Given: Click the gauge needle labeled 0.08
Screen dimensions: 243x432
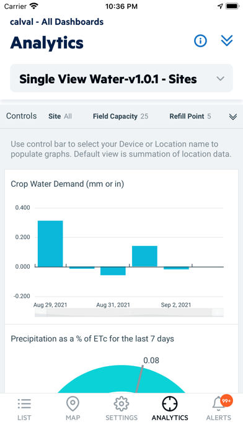Looking at the screenshot, I should point(139,379).
